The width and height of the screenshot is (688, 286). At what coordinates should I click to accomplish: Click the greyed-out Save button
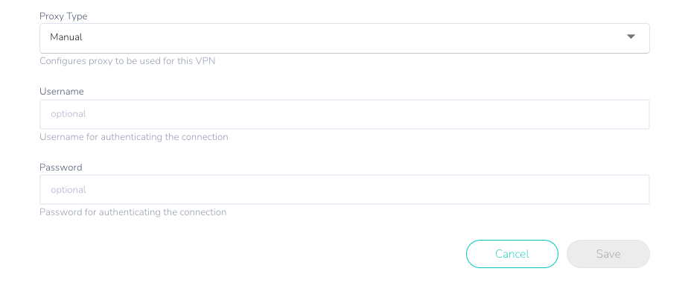pyautogui.click(x=608, y=254)
